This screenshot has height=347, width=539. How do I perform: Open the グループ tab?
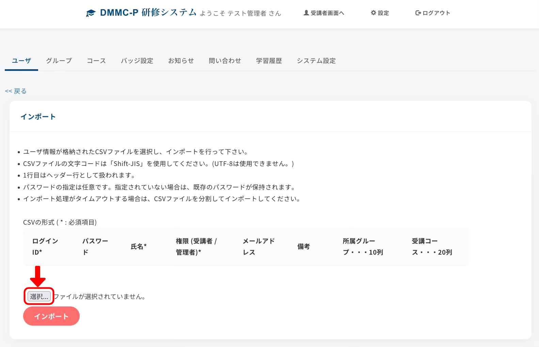pos(59,61)
